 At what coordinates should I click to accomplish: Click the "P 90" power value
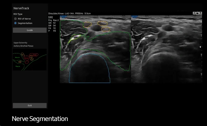(52, 31)
